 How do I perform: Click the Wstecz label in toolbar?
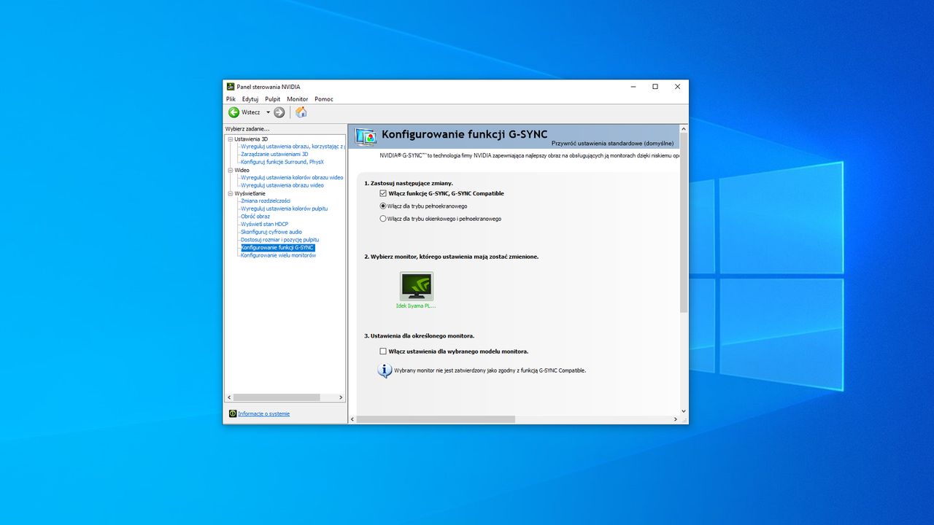pos(250,112)
